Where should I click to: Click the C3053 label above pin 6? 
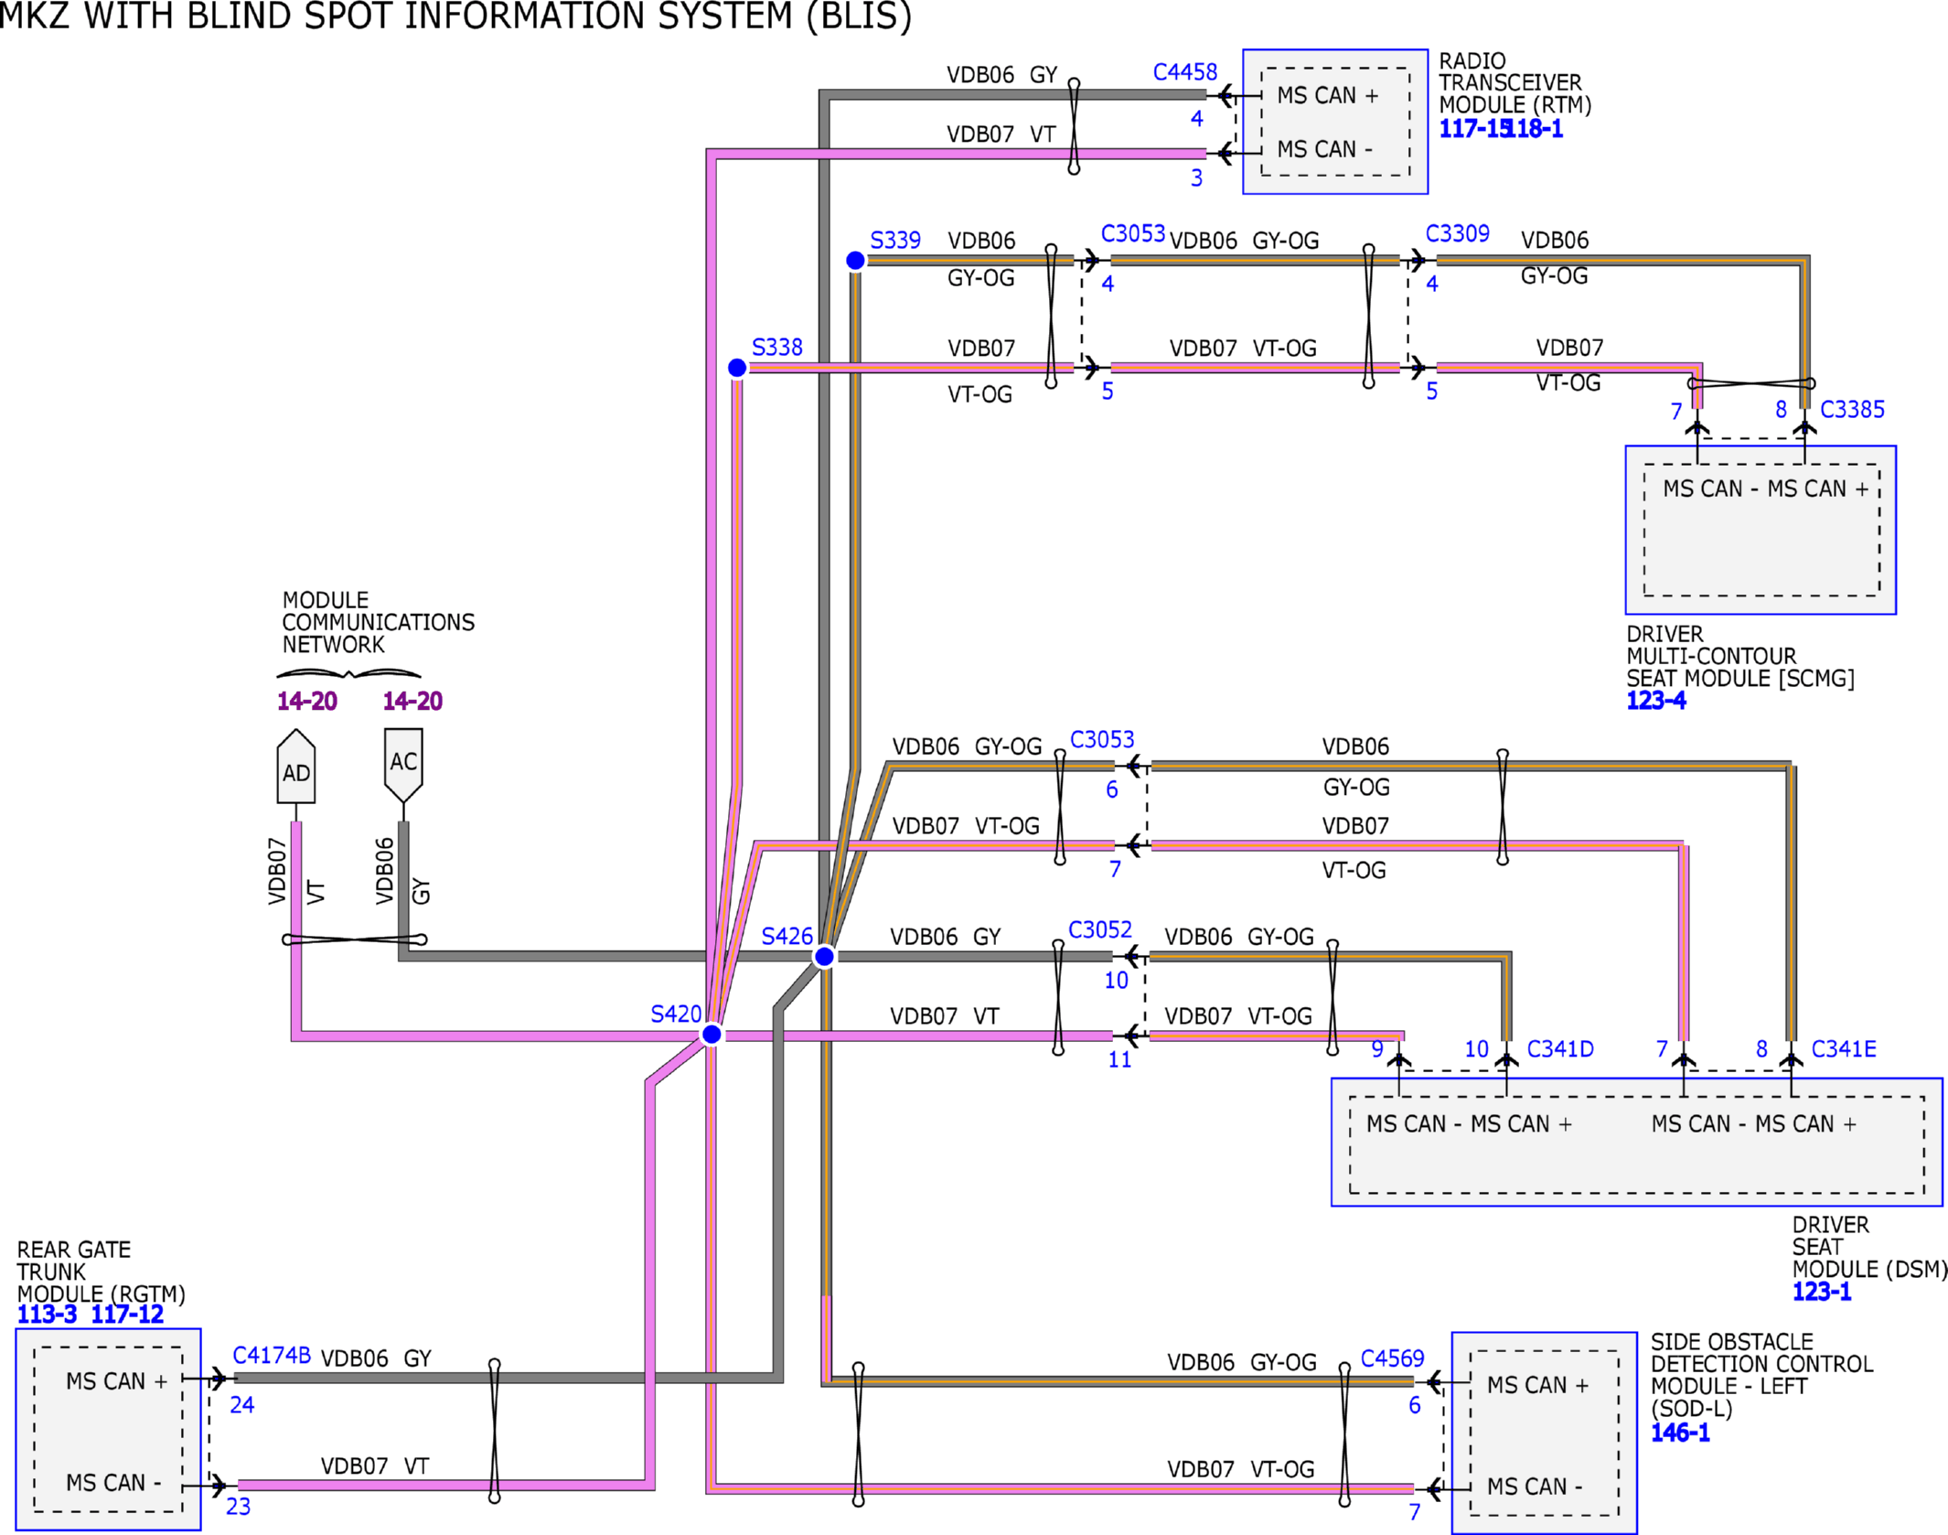coord(1102,740)
